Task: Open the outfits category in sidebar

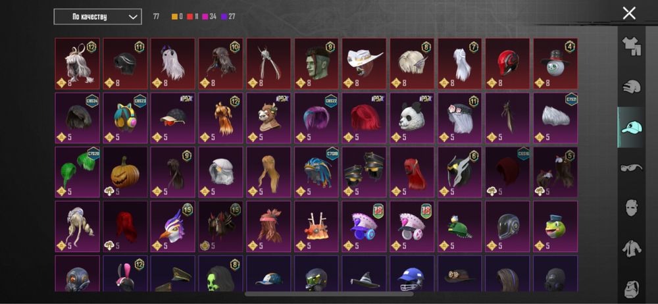Action: [x=631, y=46]
